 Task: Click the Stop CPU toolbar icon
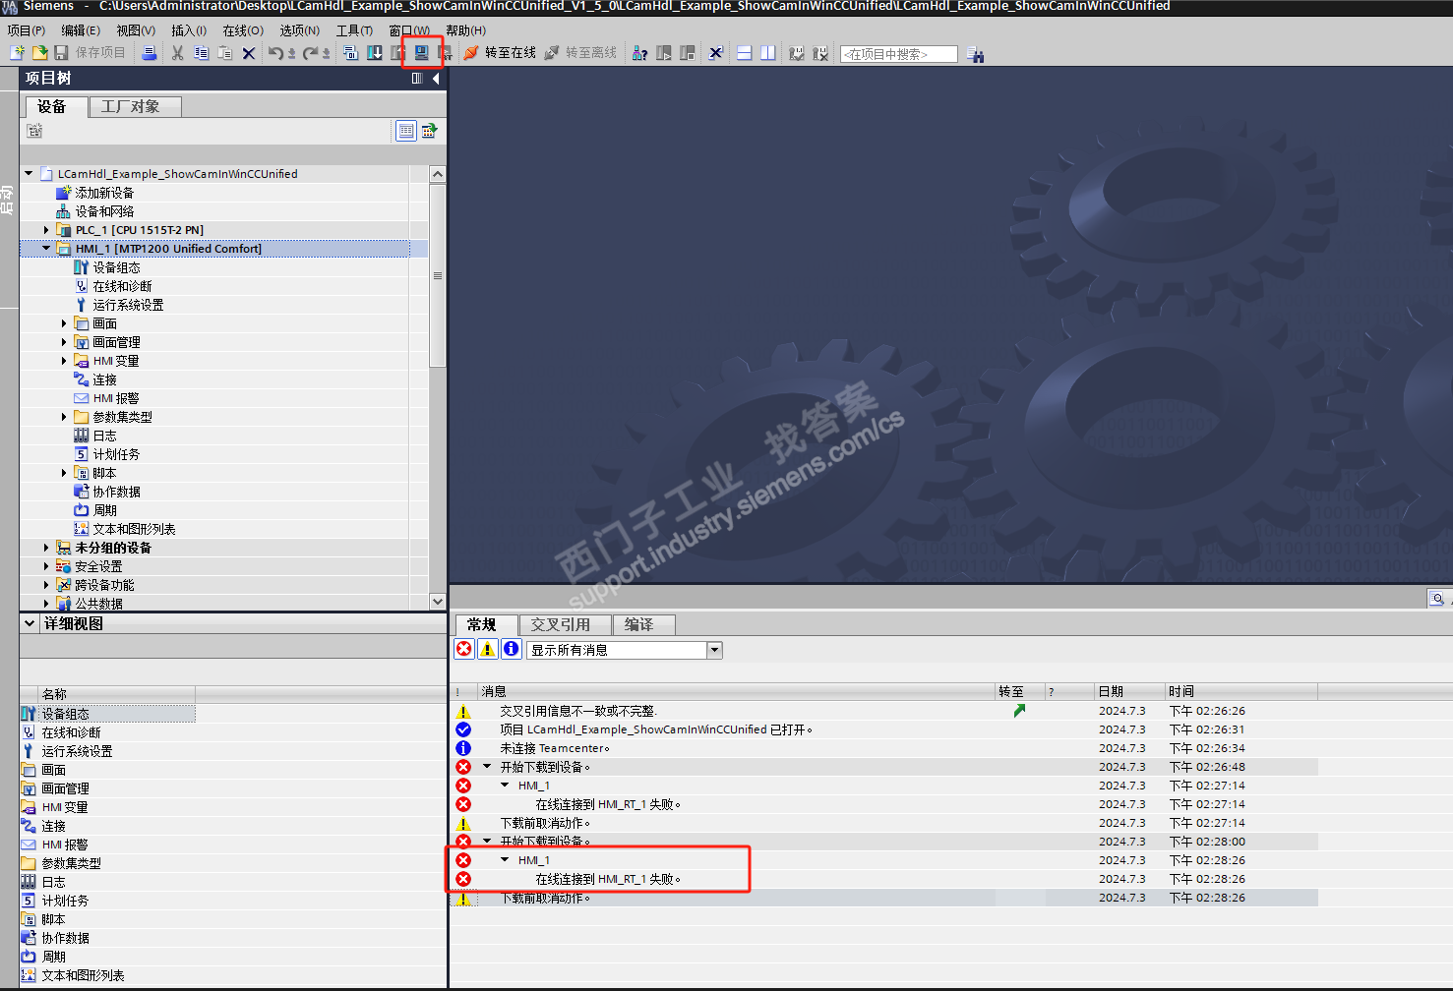tap(688, 53)
